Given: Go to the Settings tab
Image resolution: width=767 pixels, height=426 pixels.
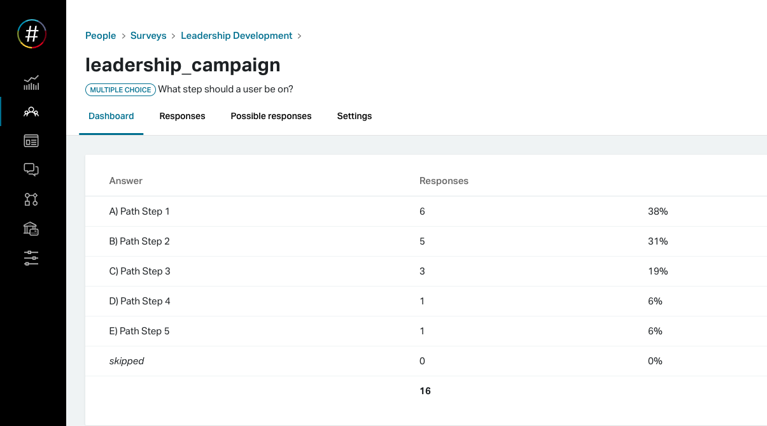Looking at the screenshot, I should point(355,116).
